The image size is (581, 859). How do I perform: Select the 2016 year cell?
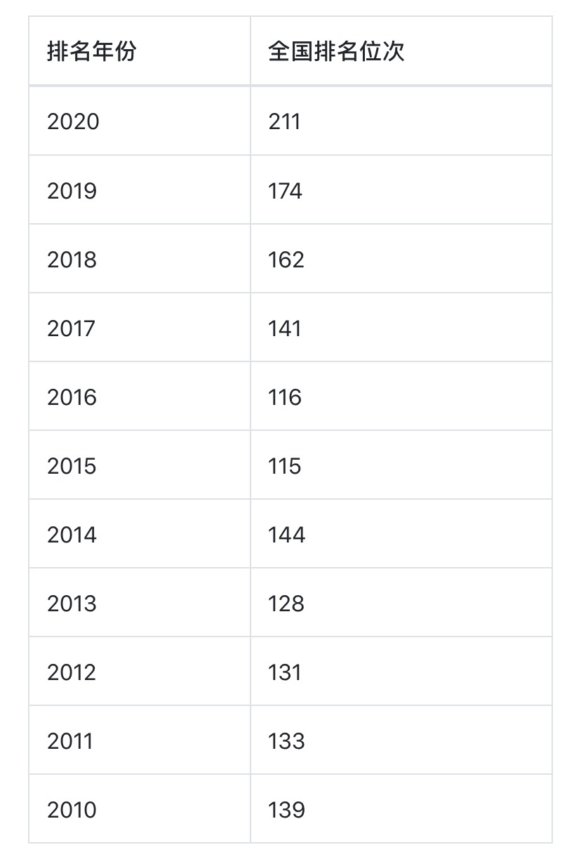pyautogui.click(x=72, y=397)
